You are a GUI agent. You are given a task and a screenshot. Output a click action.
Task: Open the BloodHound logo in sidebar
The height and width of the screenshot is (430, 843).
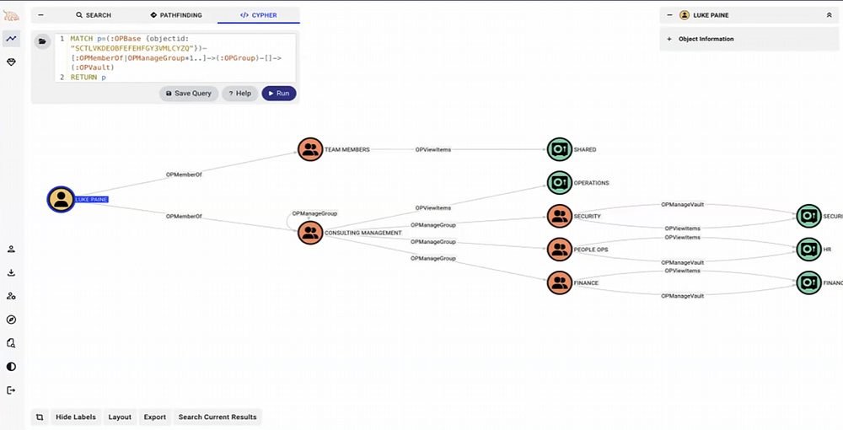tap(11, 15)
